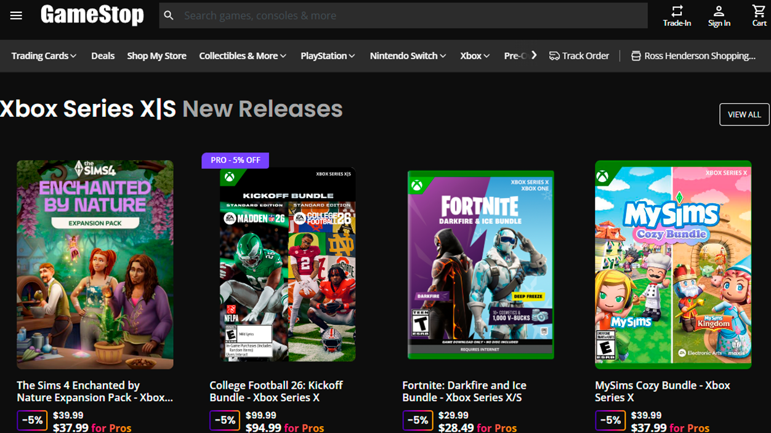Open the Collectibles & More dropdown
The width and height of the screenshot is (771, 433).
242,55
